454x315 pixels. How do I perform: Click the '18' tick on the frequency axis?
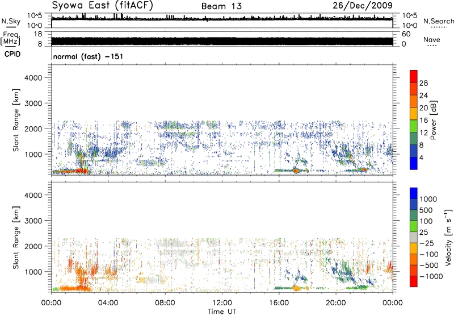coord(37,34)
